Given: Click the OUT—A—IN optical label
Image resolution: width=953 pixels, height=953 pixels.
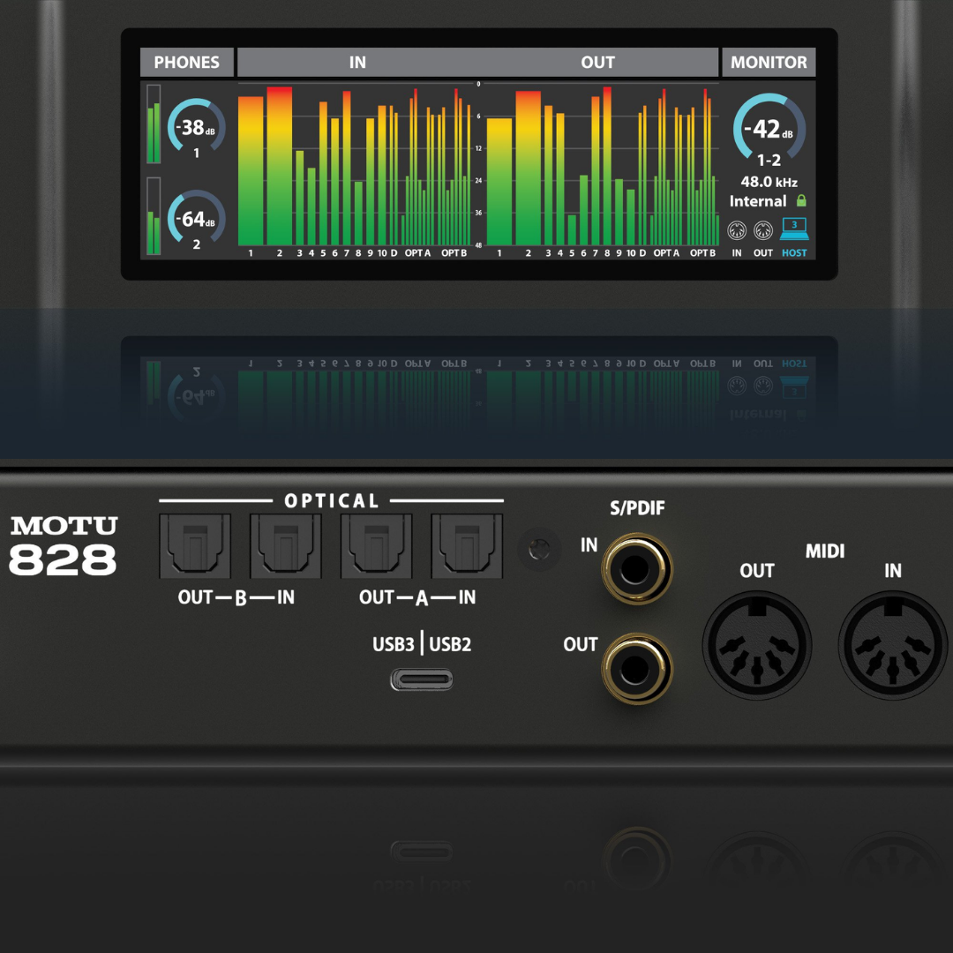Looking at the screenshot, I should 417,597.
